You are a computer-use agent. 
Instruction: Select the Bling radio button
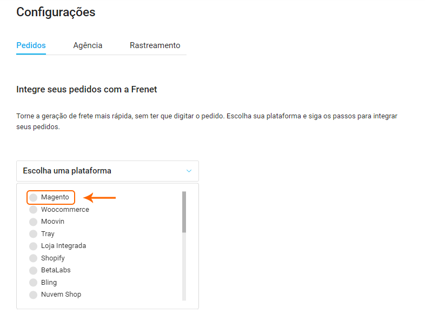point(34,283)
